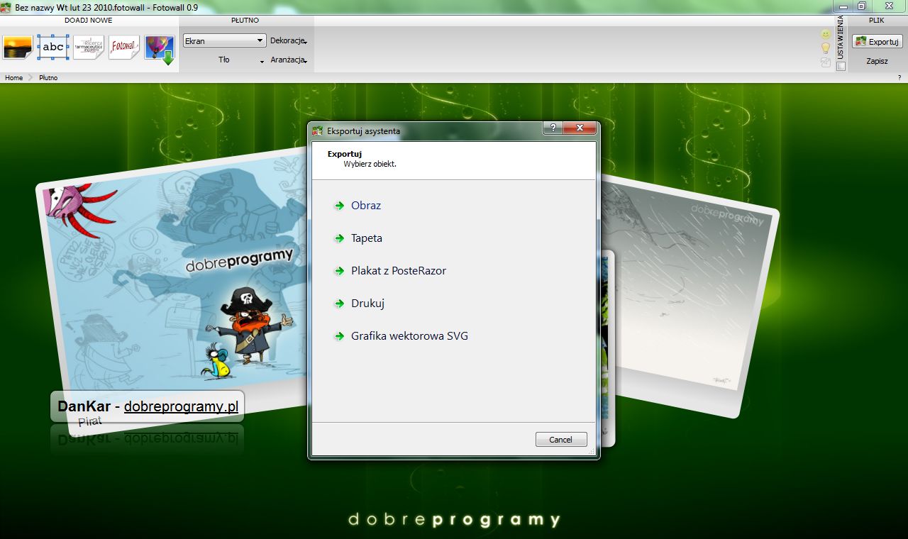Click Zapisz to save the project
Image resolution: width=908 pixels, height=539 pixels.
(x=877, y=61)
